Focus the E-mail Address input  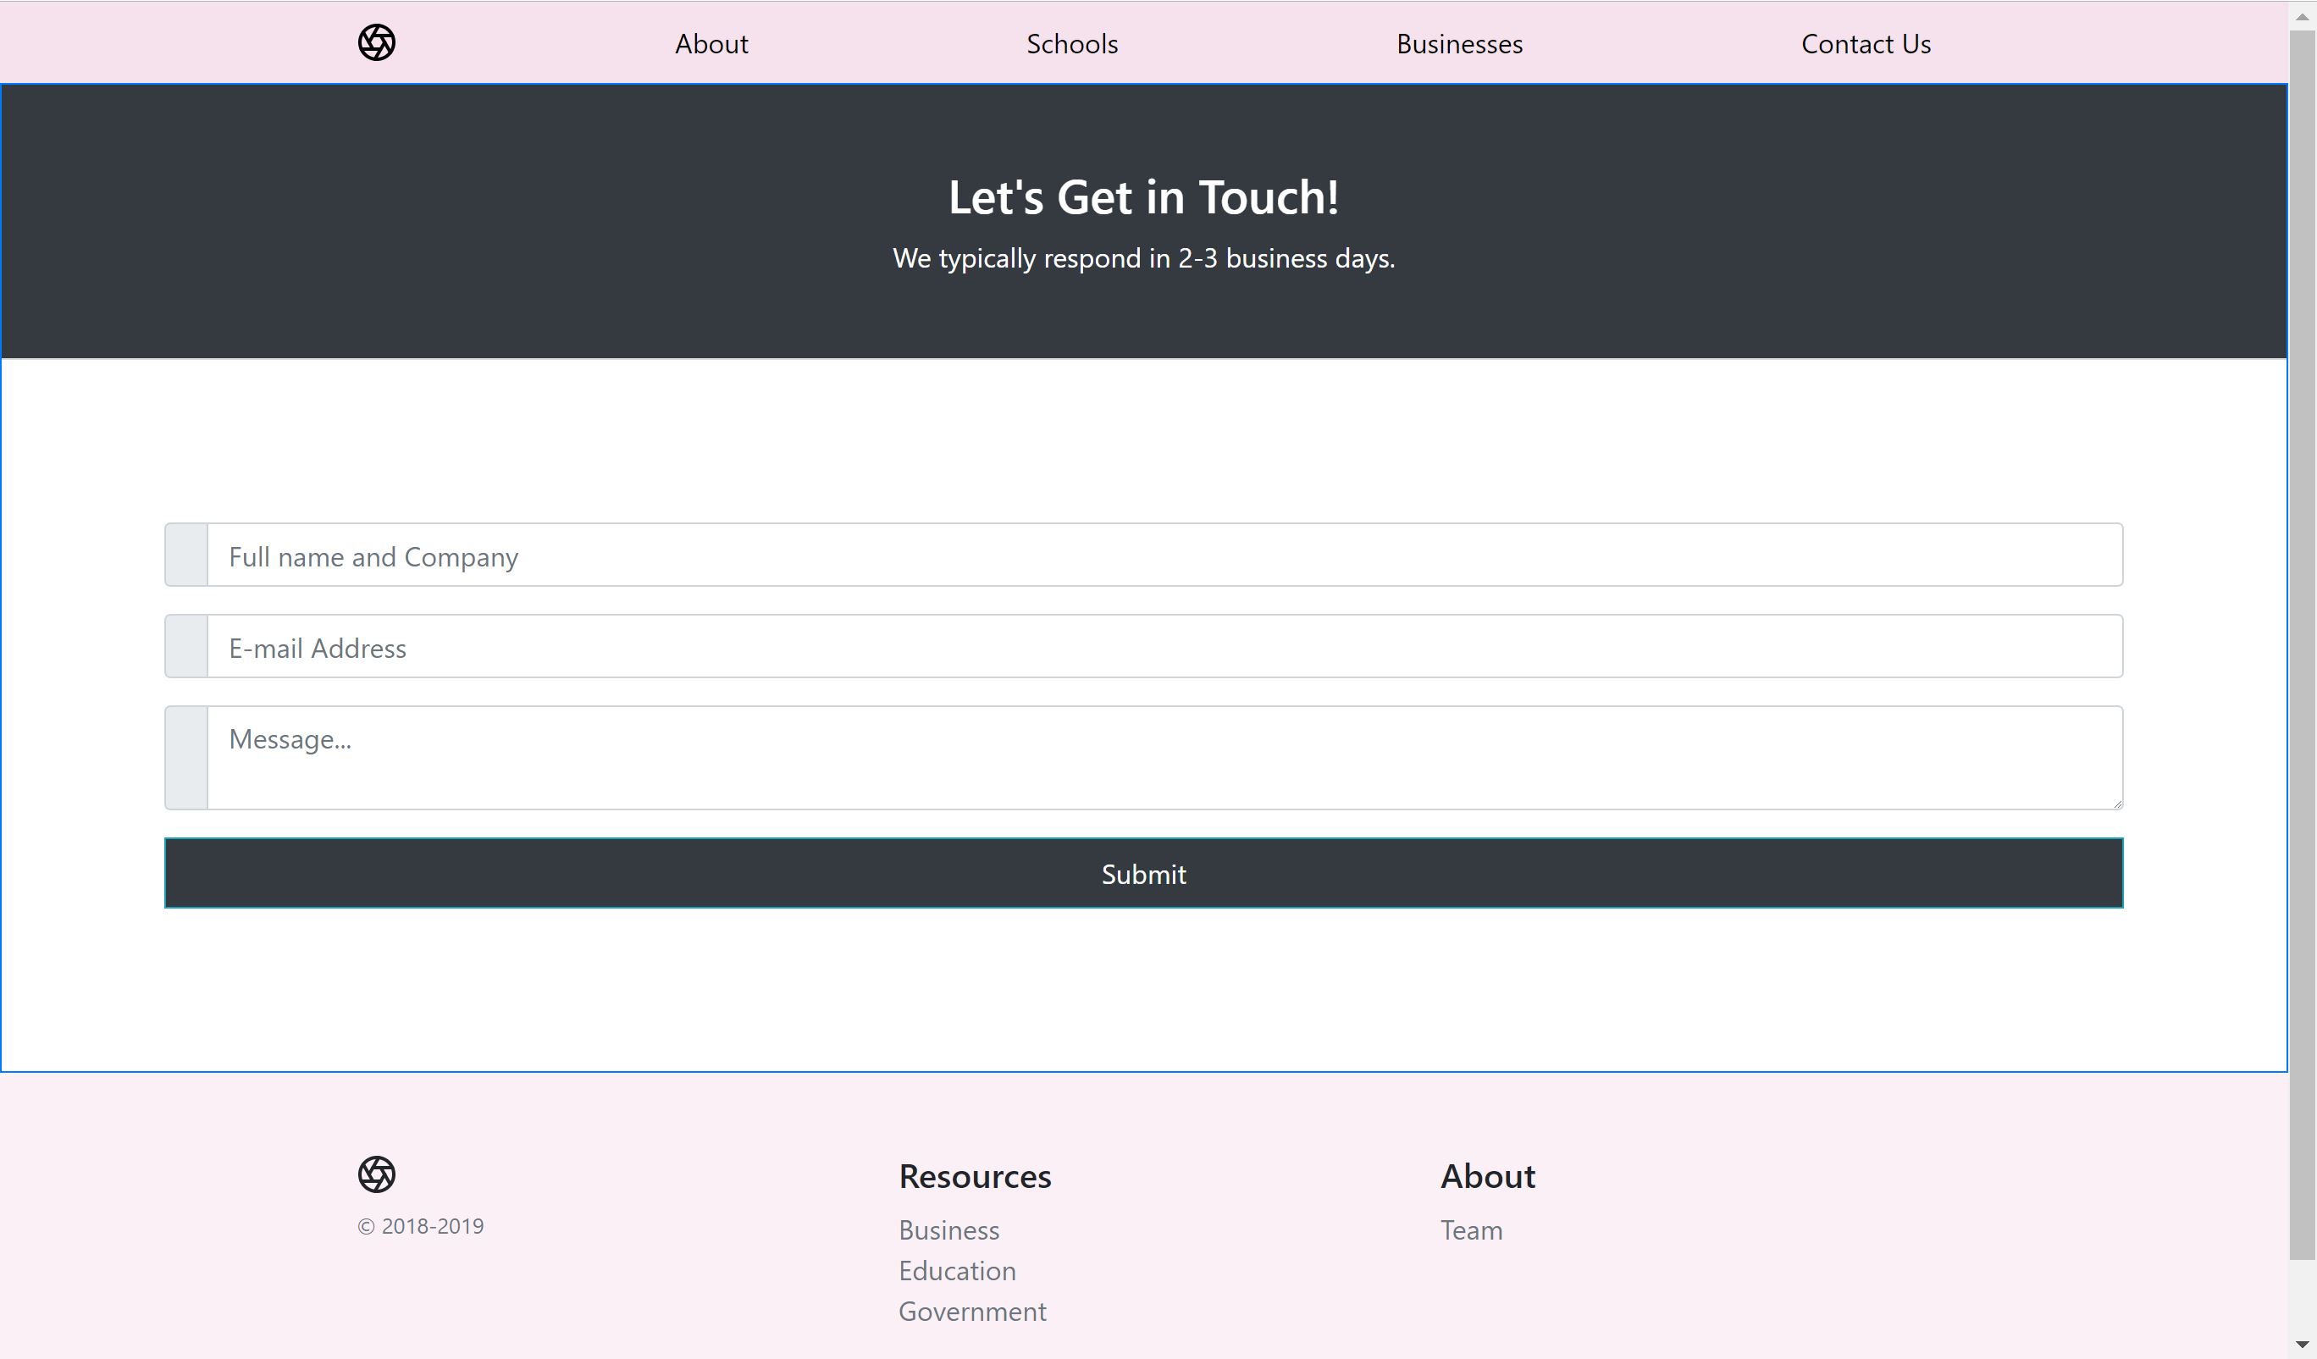click(1164, 646)
